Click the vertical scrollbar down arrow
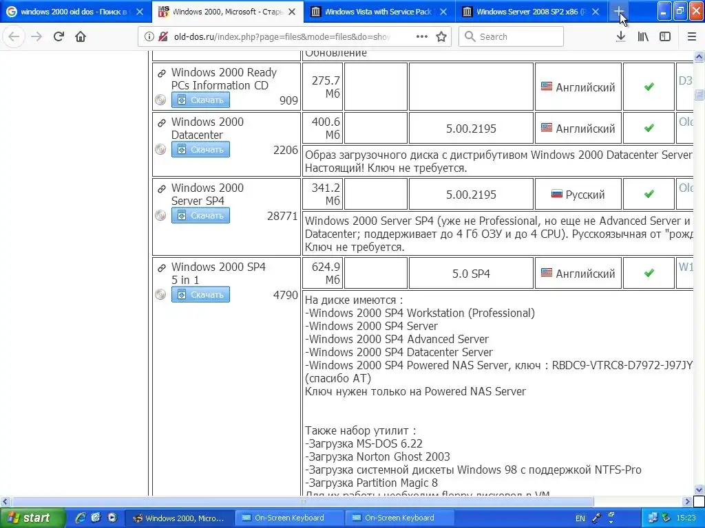This screenshot has width=705, height=528. tap(699, 489)
